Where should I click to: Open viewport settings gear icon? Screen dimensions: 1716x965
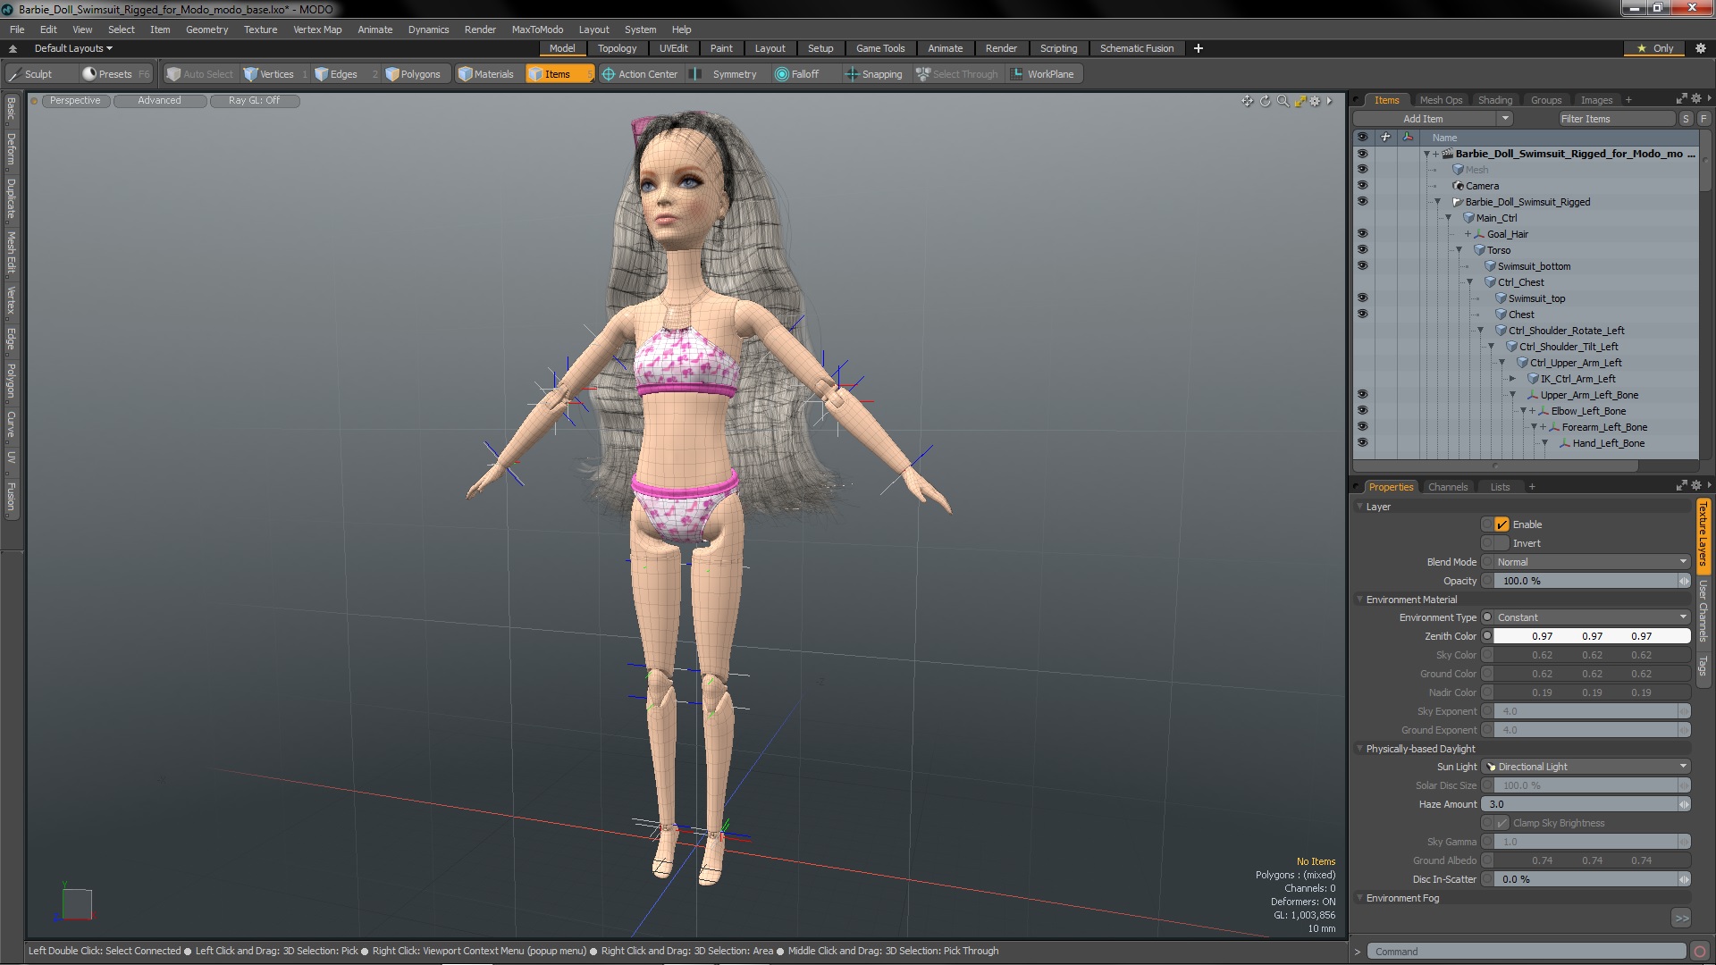pyautogui.click(x=1315, y=101)
